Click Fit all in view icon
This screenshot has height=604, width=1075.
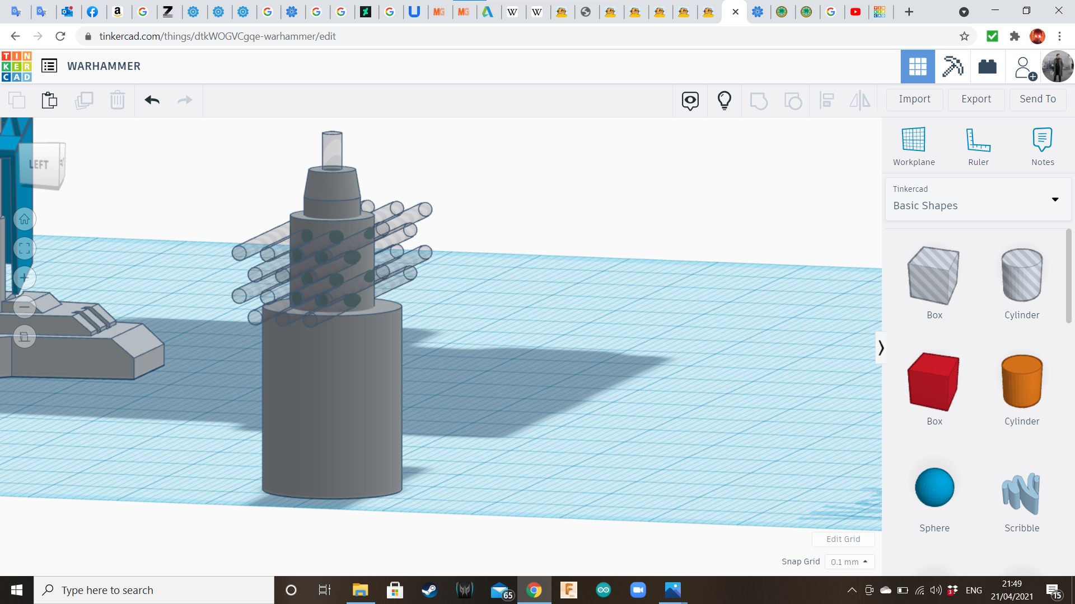(25, 248)
